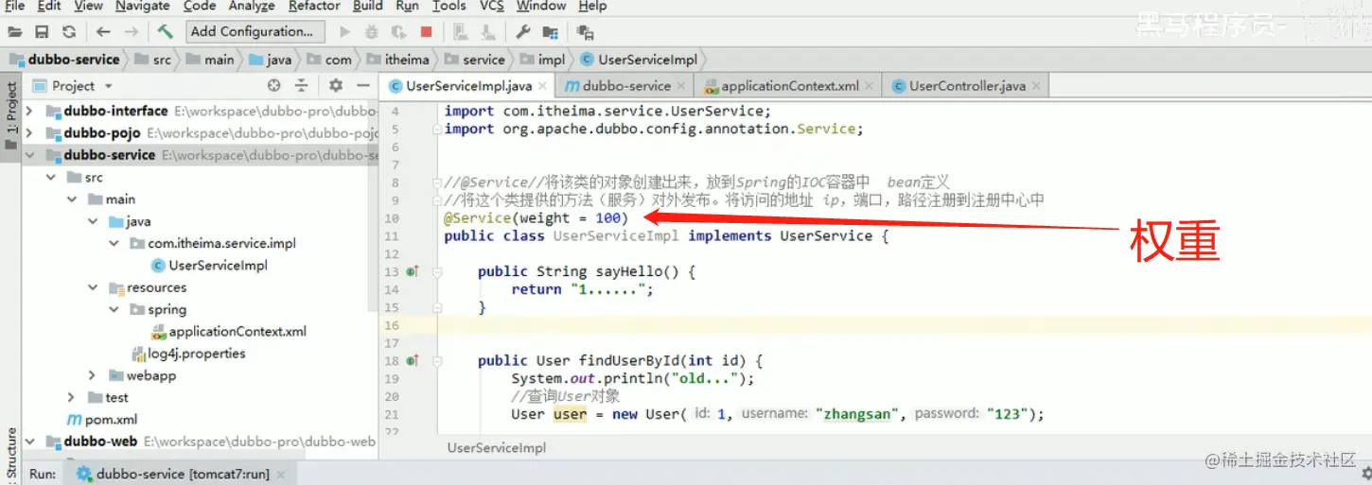The image size is (1372, 485).
Task: Click the Open folder toolbar icon
Action: [15, 32]
